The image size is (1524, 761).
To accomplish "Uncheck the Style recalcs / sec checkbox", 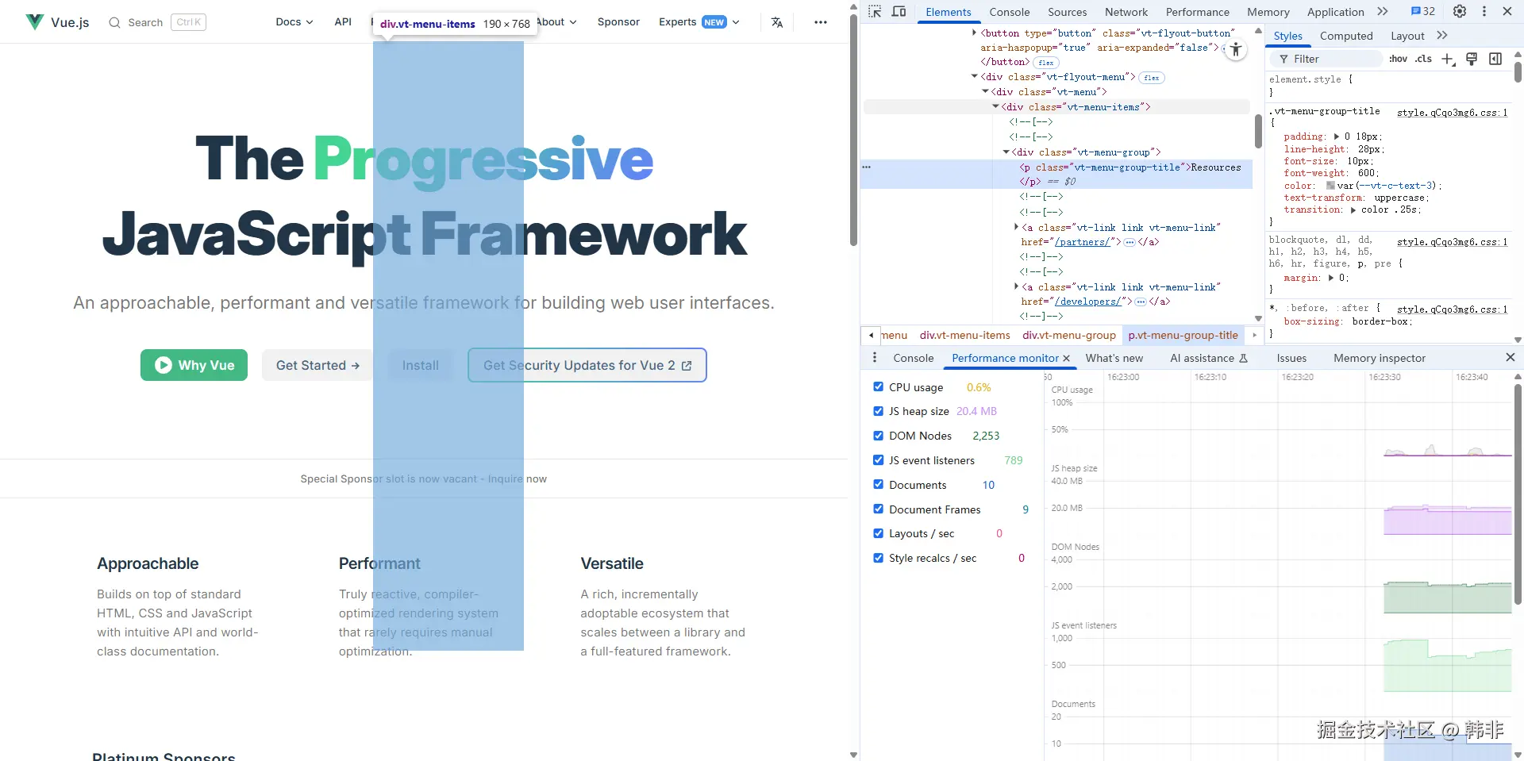I will coord(878,558).
